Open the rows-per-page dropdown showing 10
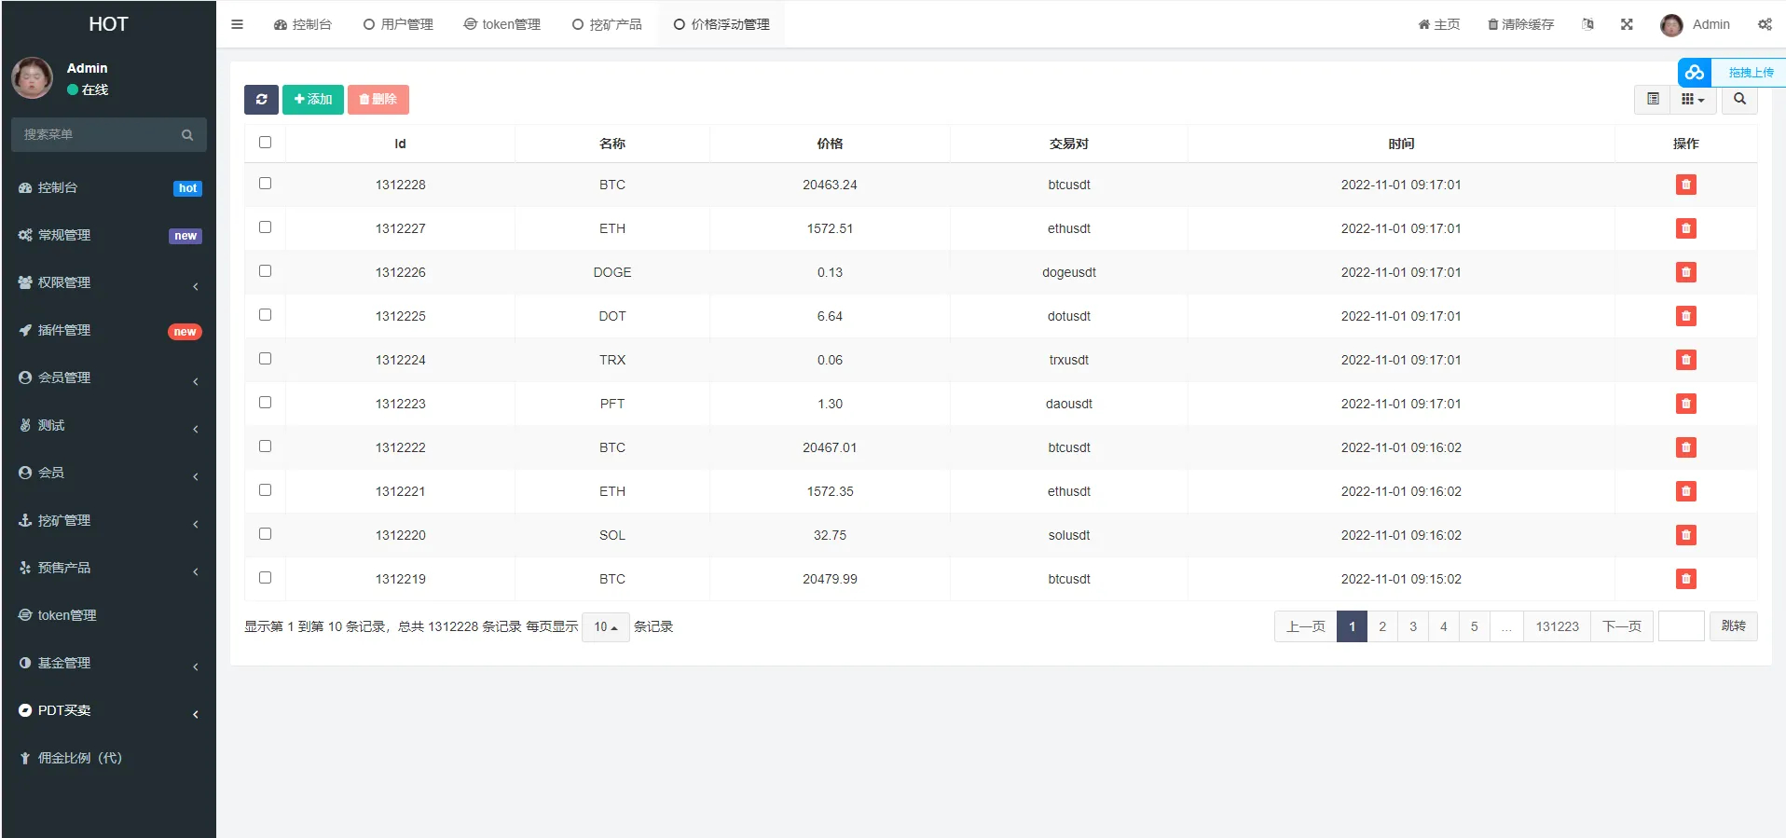 606,627
